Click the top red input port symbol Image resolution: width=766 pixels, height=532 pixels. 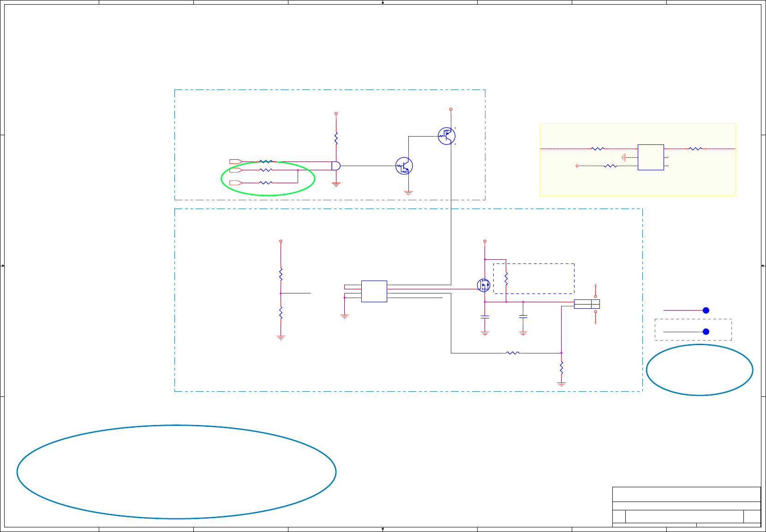pos(236,161)
